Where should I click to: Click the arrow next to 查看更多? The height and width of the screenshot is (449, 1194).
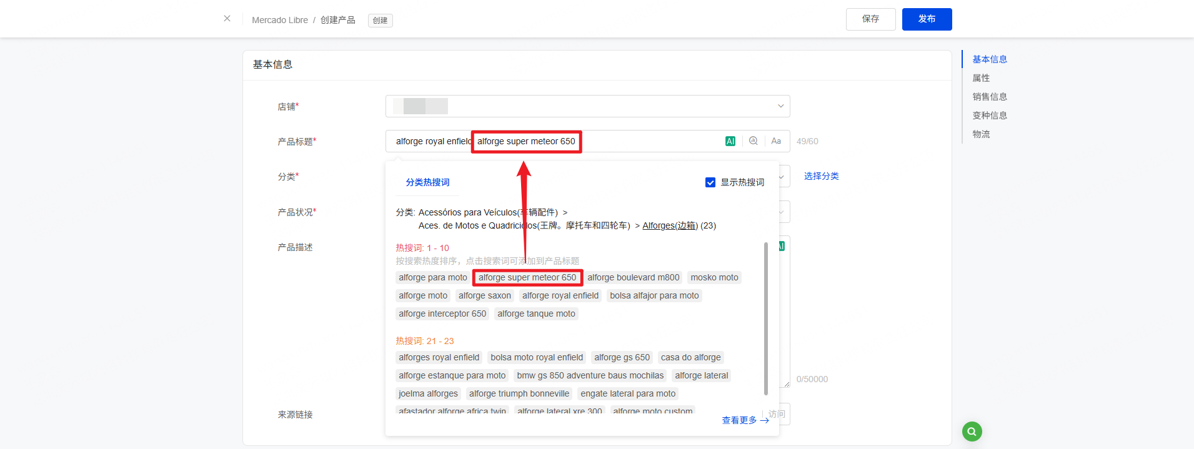click(764, 421)
